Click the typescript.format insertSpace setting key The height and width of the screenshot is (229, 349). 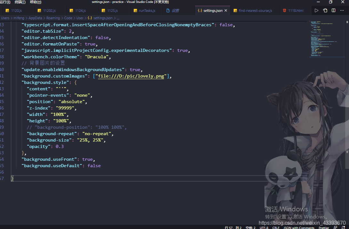click(x=118, y=25)
